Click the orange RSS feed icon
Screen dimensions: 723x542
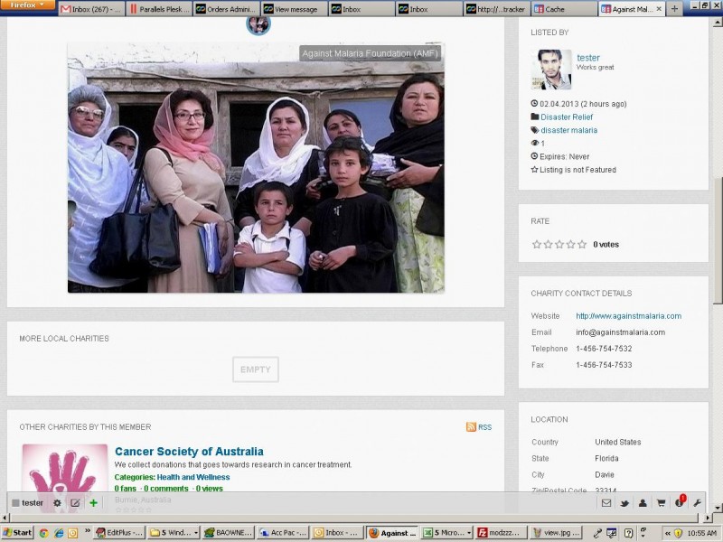[x=471, y=426]
